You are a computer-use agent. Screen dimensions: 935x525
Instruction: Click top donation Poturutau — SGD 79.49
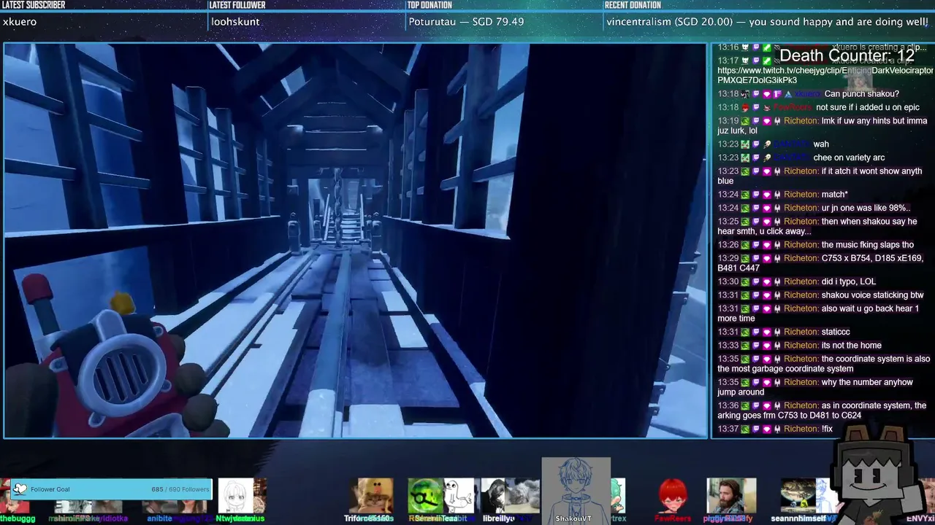[466, 22]
